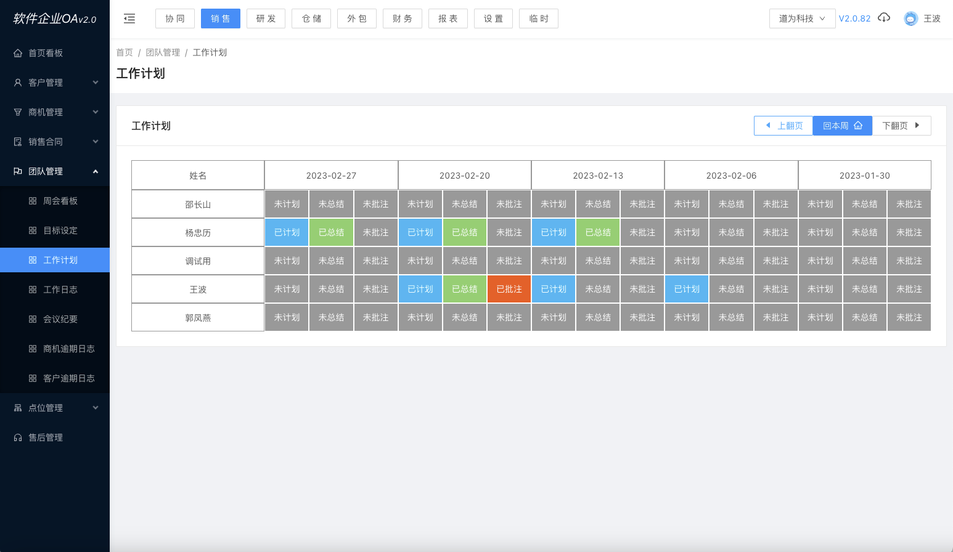The width and height of the screenshot is (953, 552).
Task: Switch to the 协同 top module
Action: click(x=175, y=18)
